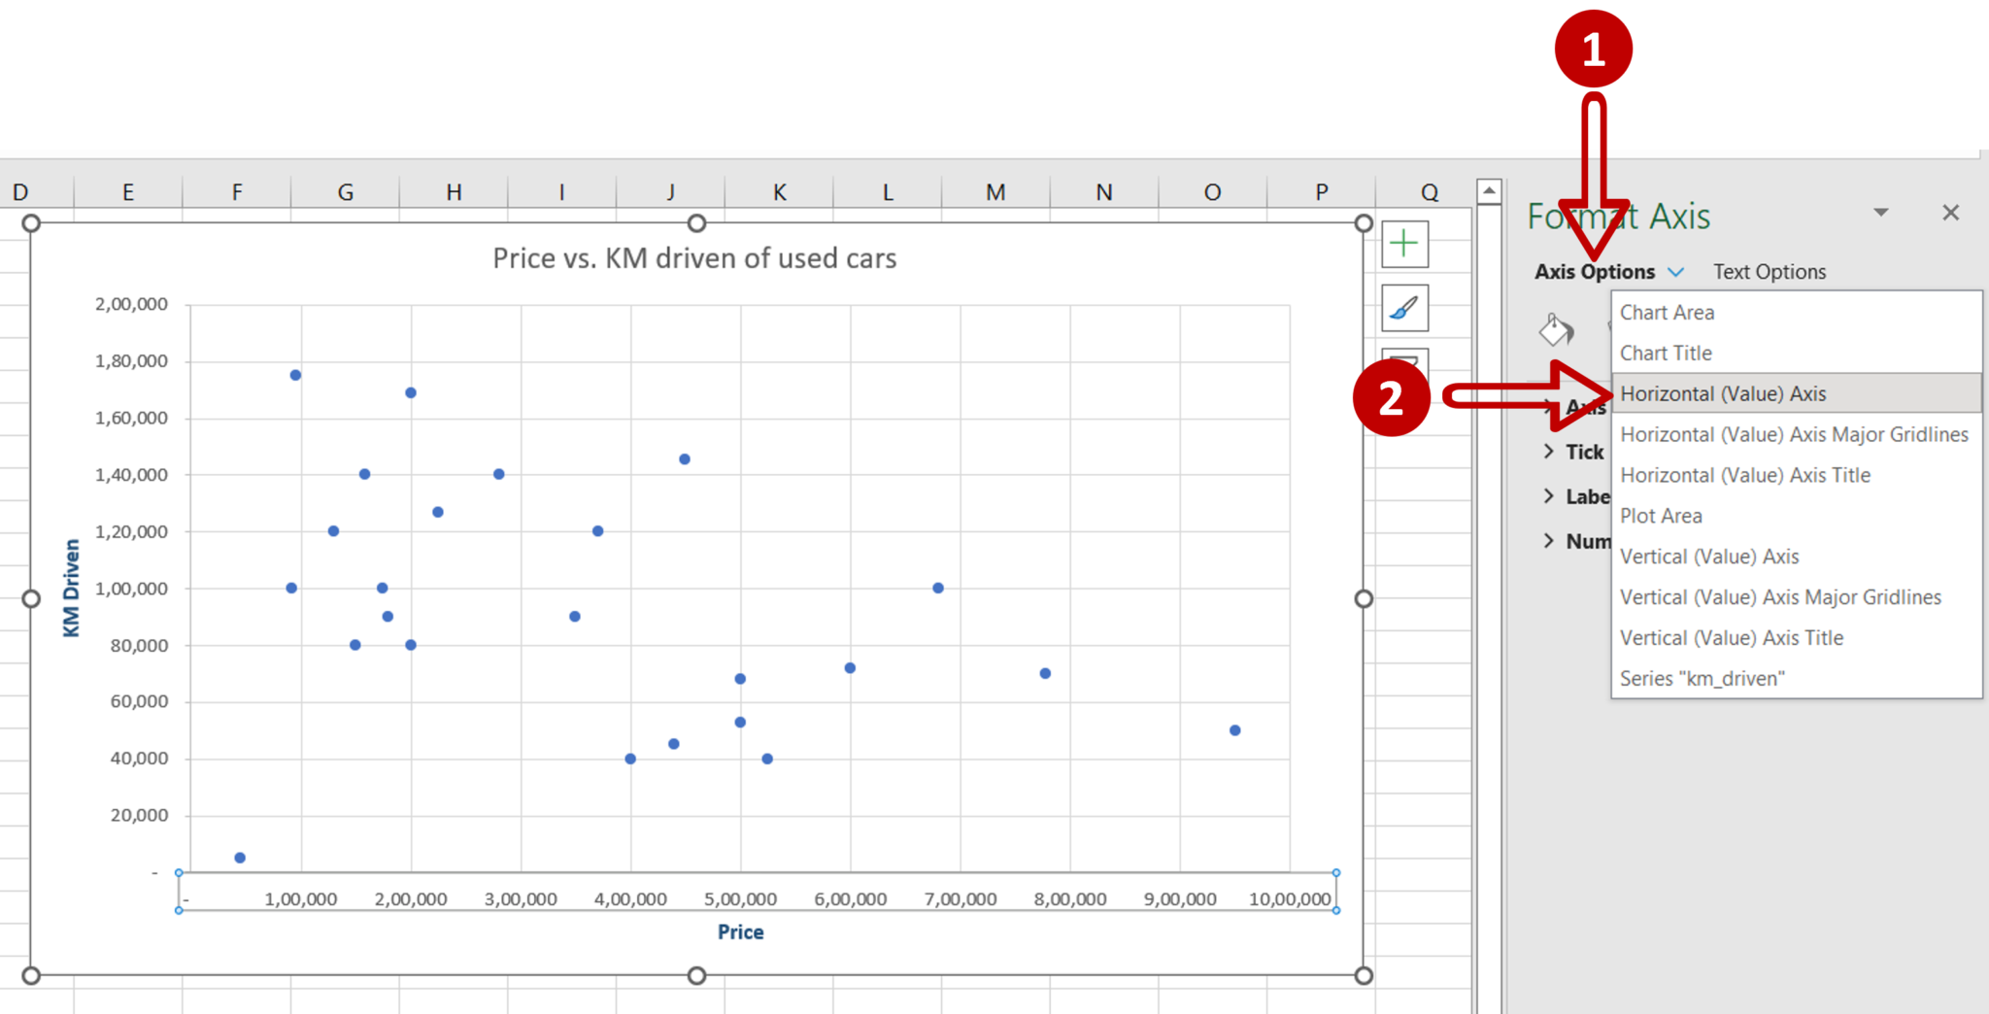Select Plot Area from the dropdown
1989x1014 pixels.
[1661, 516]
